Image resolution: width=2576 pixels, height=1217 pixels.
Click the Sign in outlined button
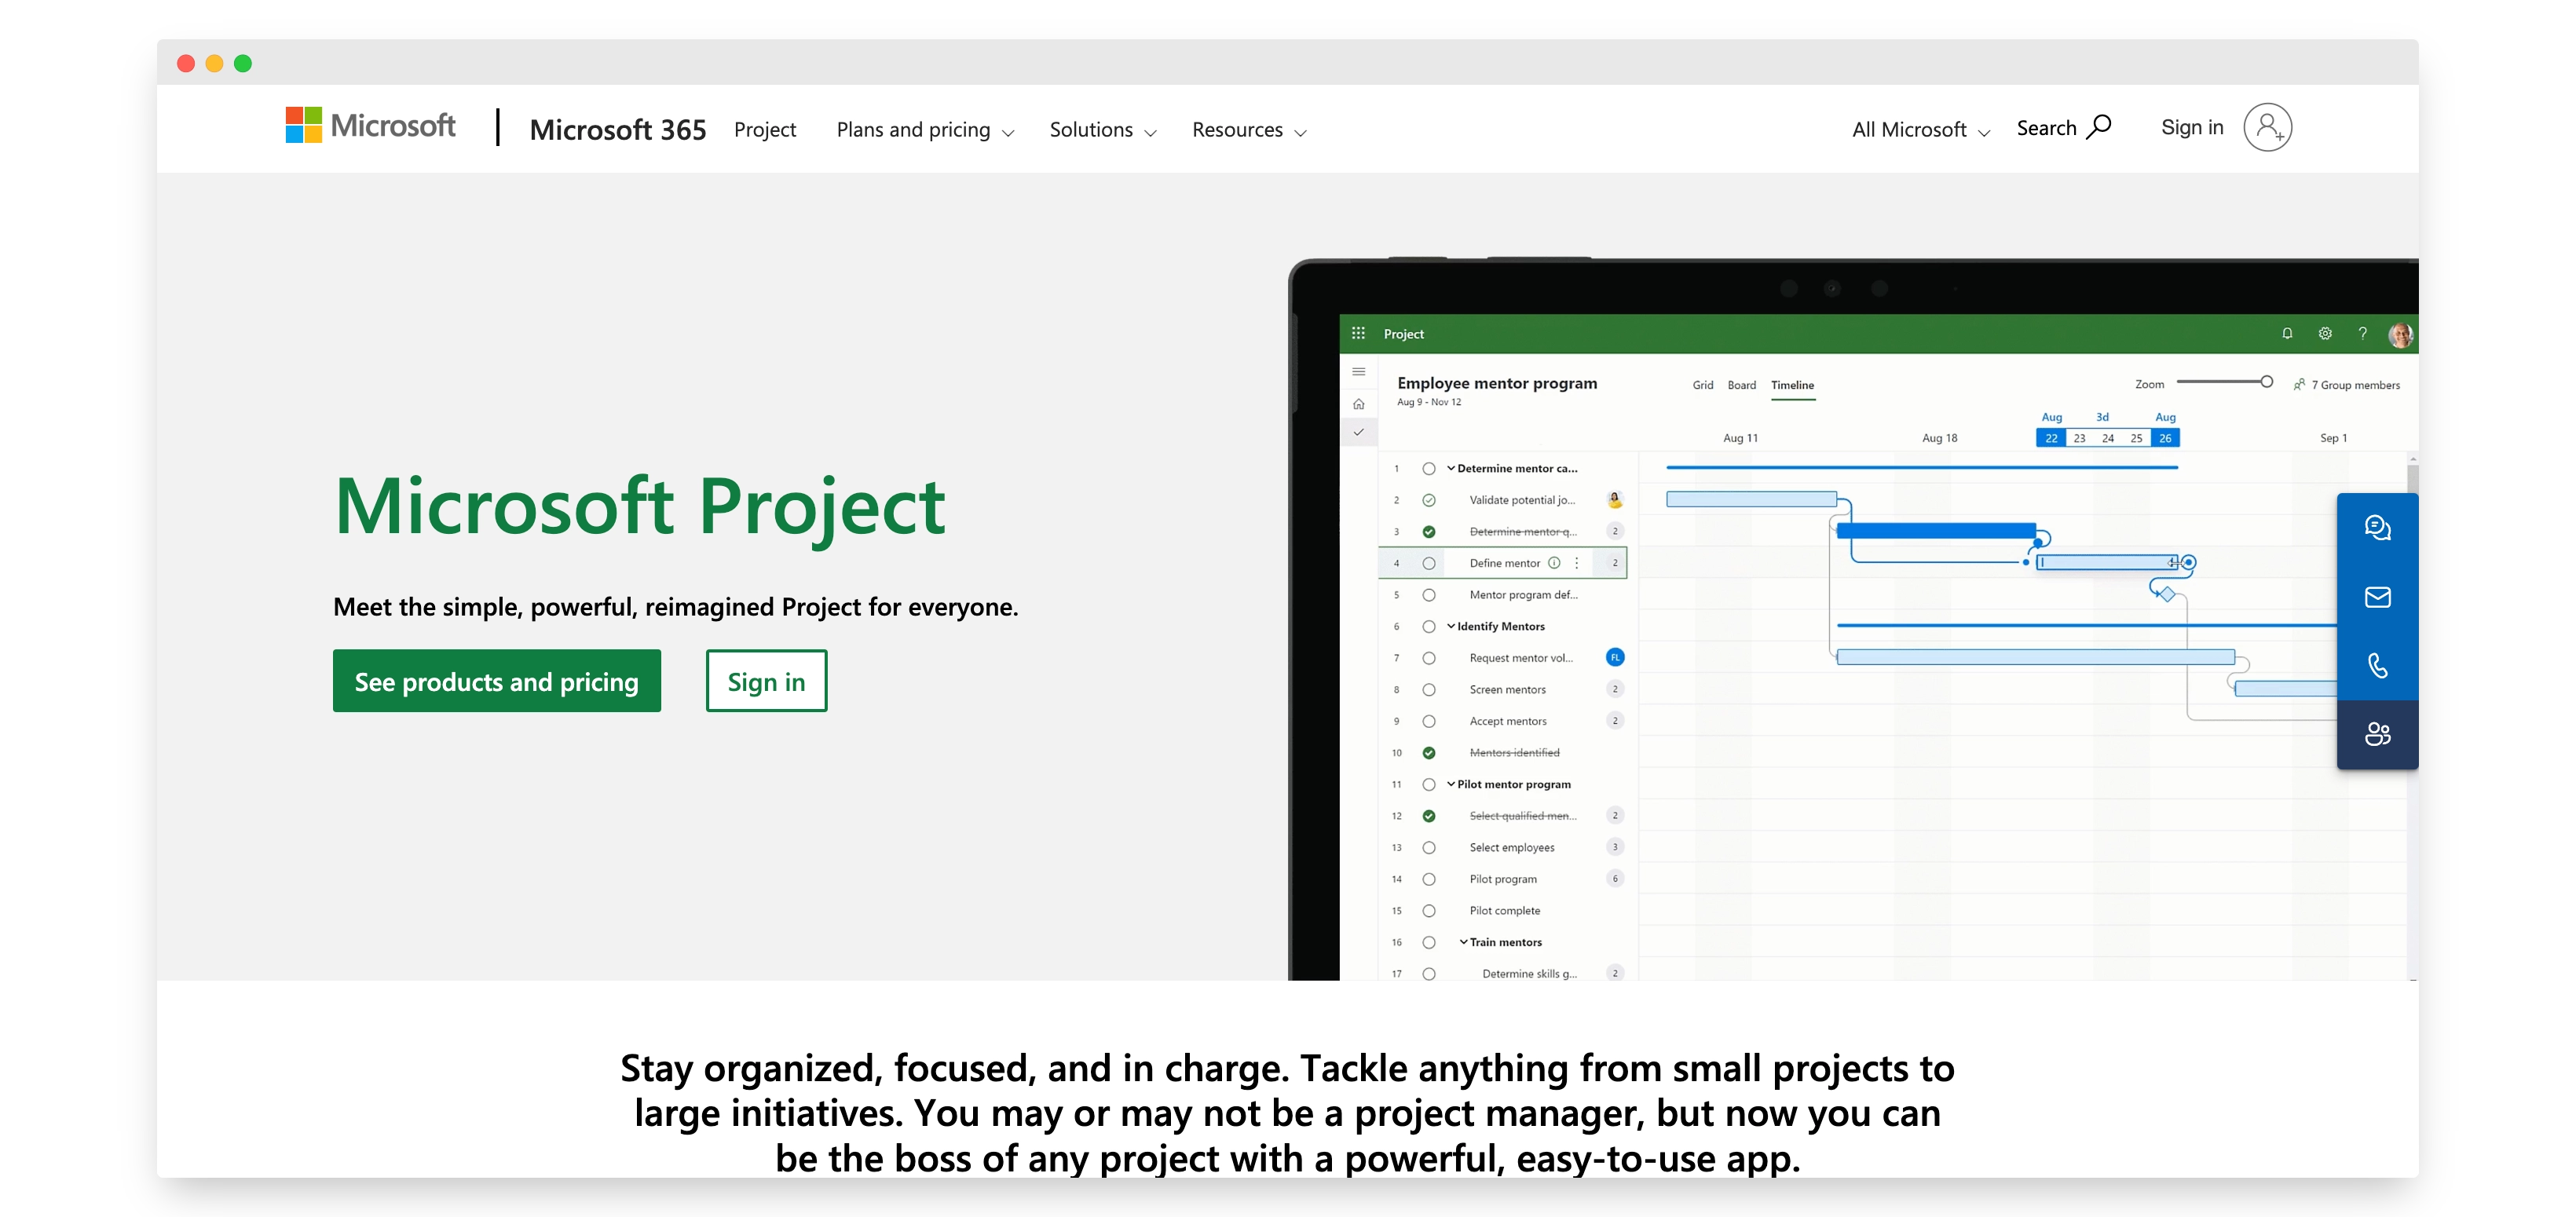(x=766, y=681)
